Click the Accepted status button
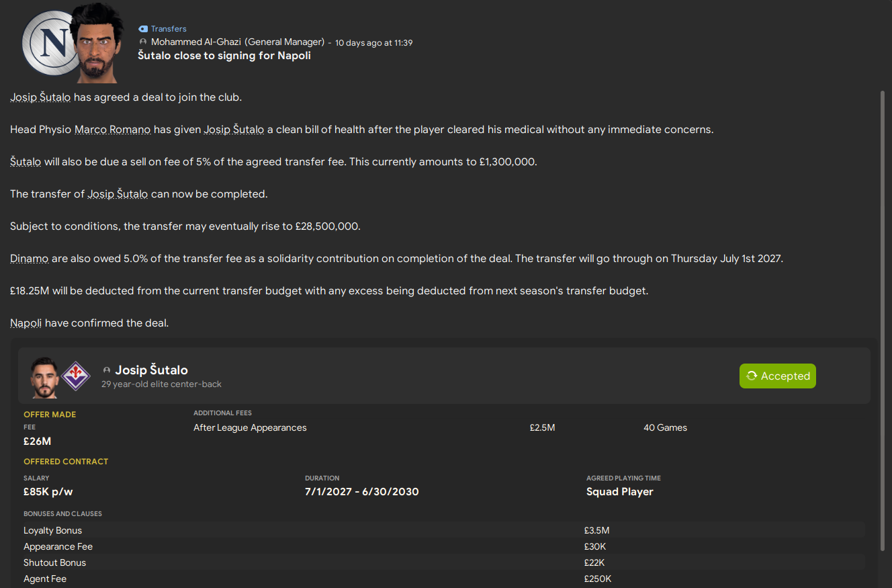 coord(777,376)
